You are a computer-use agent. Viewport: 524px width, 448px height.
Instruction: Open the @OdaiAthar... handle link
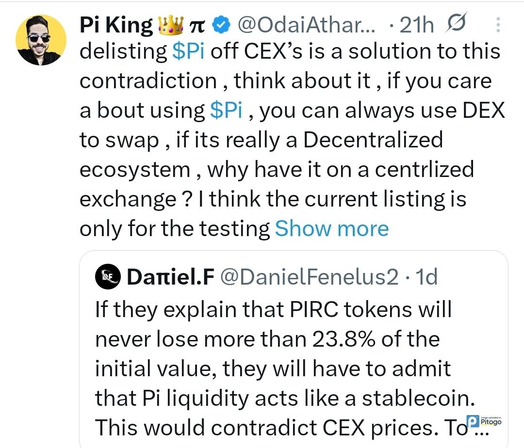(306, 25)
